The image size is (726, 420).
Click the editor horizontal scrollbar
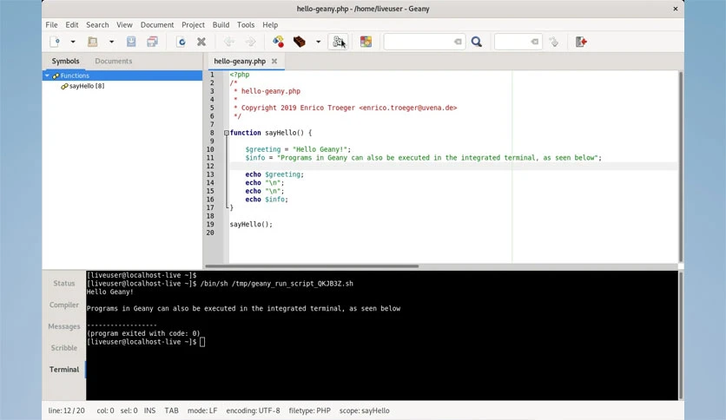click(x=312, y=266)
